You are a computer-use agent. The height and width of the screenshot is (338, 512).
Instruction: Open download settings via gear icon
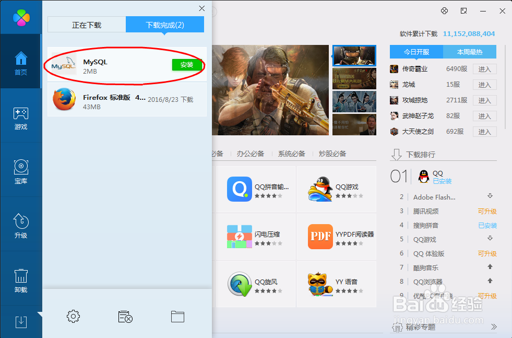(x=73, y=316)
